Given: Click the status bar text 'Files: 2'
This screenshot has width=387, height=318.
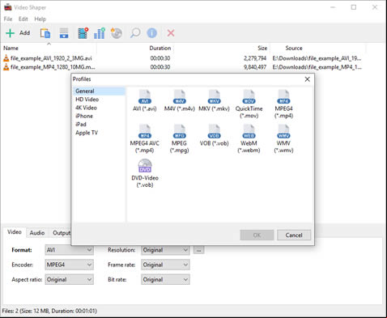Looking at the screenshot, I should coord(10,311).
